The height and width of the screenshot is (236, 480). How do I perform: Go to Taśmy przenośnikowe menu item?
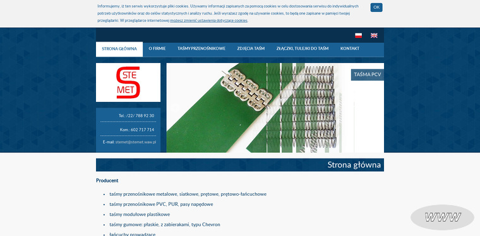(201, 48)
